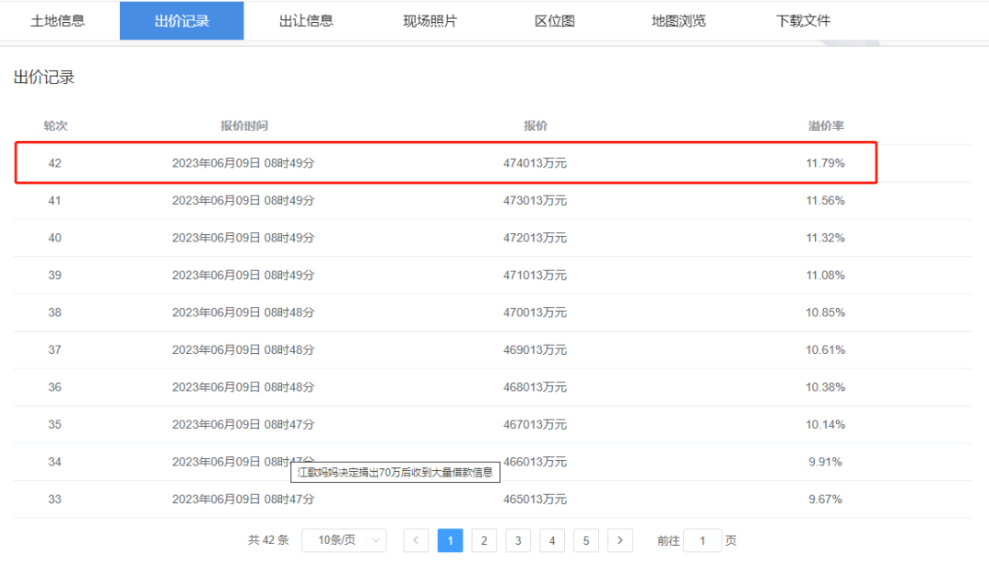Select the 出价记录 tab

click(x=181, y=21)
